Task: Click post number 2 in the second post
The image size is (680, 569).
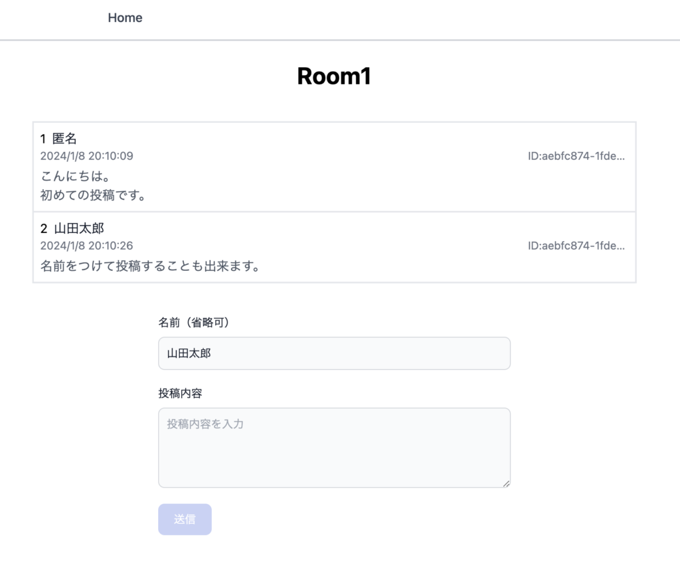Action: coord(44,228)
